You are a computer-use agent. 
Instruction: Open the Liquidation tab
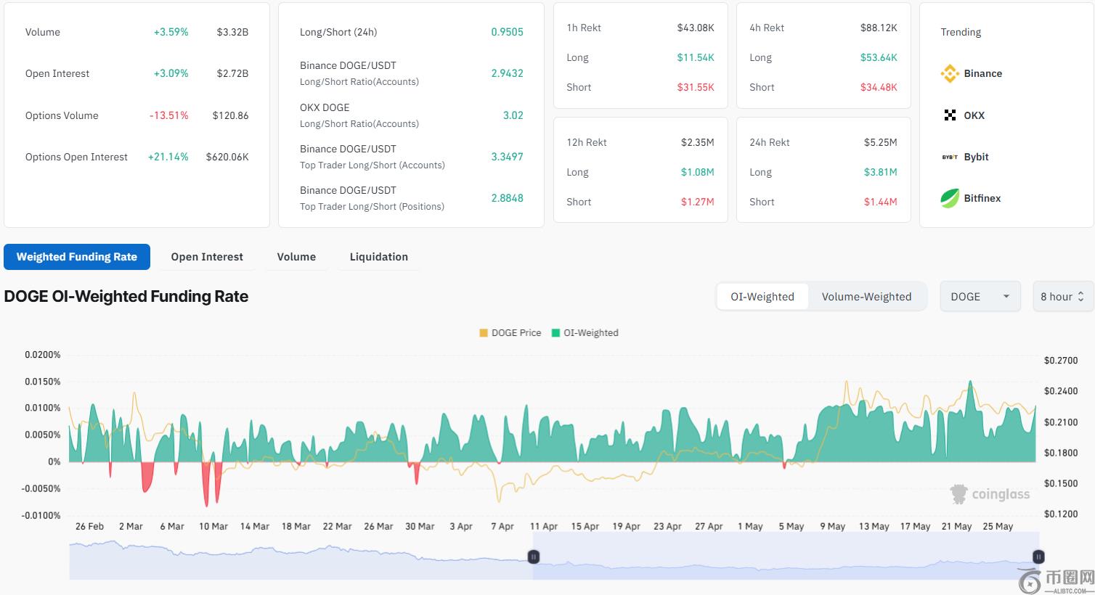pos(378,257)
